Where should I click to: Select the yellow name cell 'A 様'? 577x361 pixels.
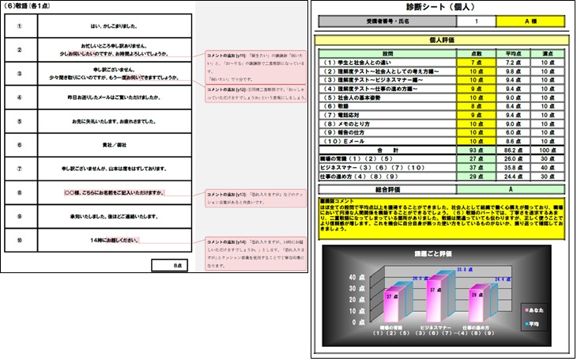pyautogui.click(x=530, y=21)
